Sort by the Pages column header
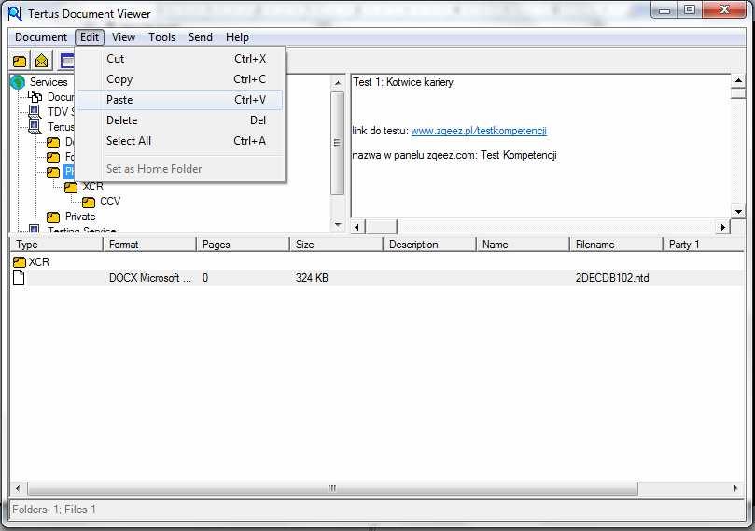This screenshot has height=531, width=755. pyautogui.click(x=244, y=245)
